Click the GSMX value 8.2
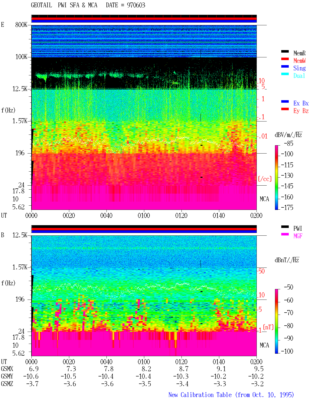This screenshot has width=320, height=399. (146, 369)
